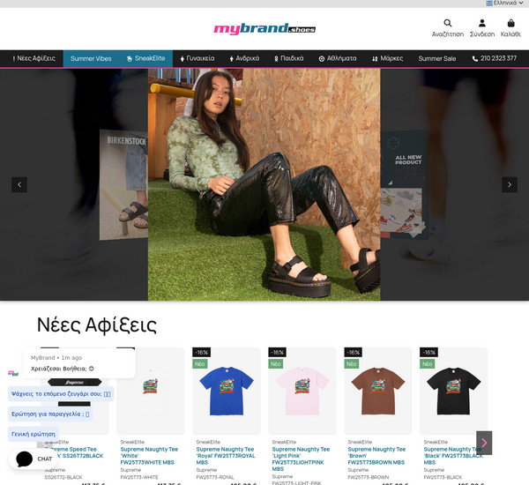Open the Brown tee image
Screen dimensions: 529x485
(378, 392)
